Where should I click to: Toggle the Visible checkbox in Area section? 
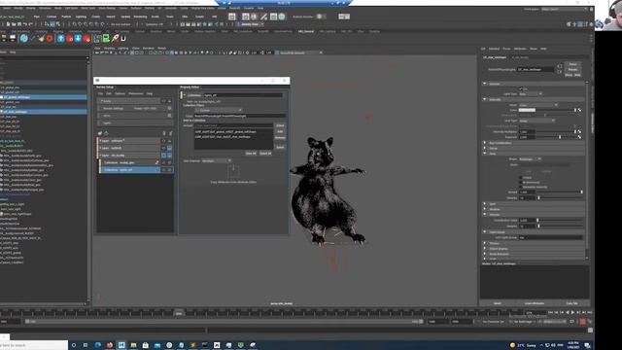521,178
